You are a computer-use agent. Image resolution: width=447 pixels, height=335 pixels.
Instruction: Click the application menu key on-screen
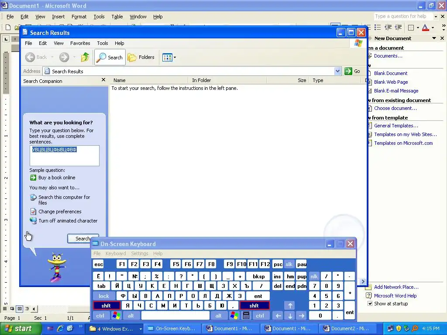click(246, 316)
